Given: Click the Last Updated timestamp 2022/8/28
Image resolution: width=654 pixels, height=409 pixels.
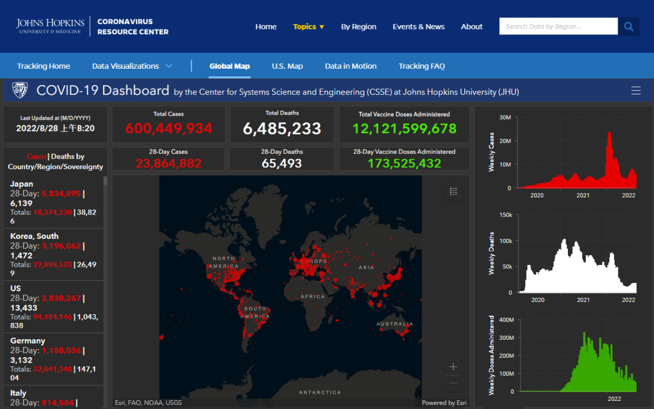Looking at the screenshot, I should (56, 128).
